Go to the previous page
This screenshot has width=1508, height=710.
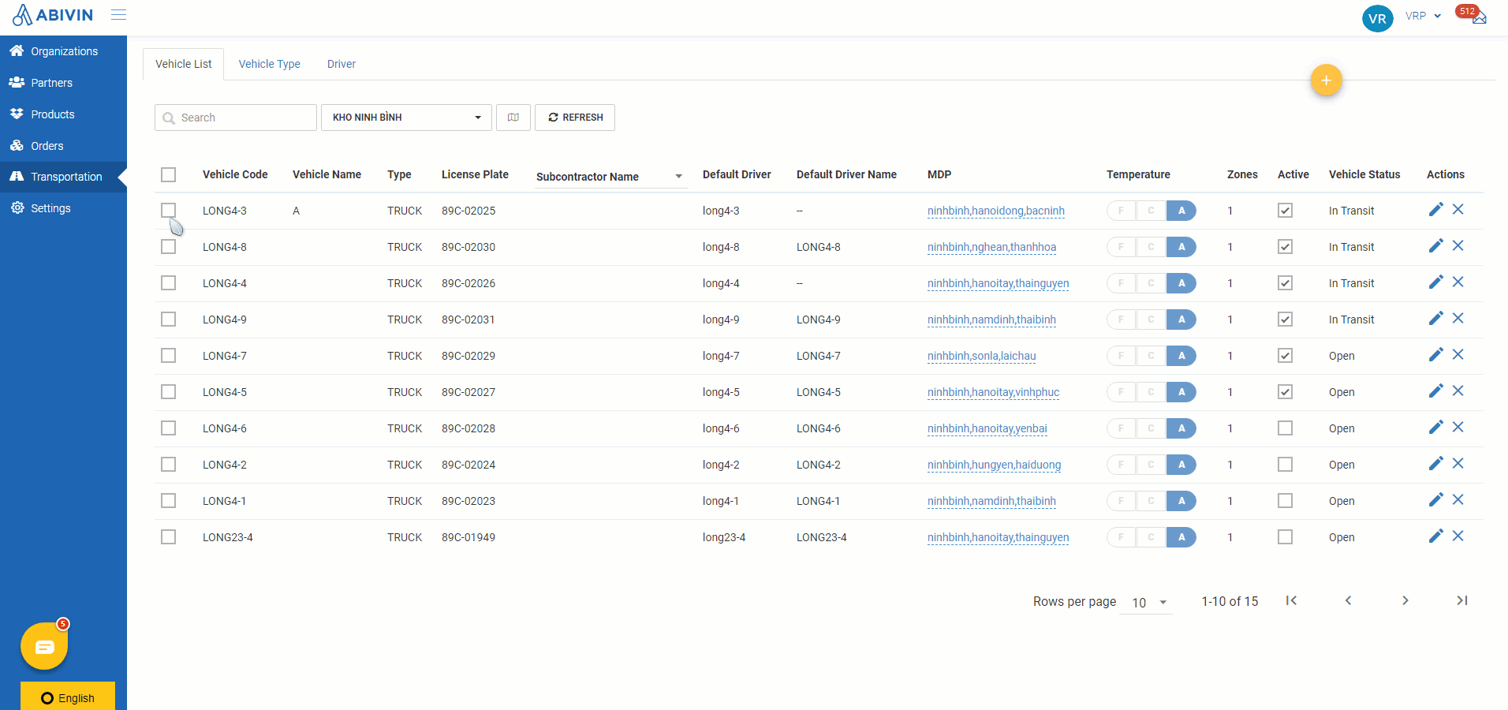[1348, 600]
